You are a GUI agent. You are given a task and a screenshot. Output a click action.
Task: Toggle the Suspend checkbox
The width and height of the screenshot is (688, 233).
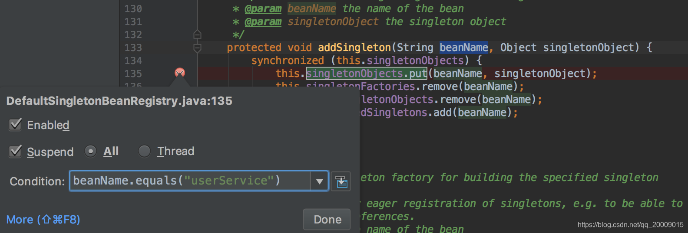tap(16, 151)
